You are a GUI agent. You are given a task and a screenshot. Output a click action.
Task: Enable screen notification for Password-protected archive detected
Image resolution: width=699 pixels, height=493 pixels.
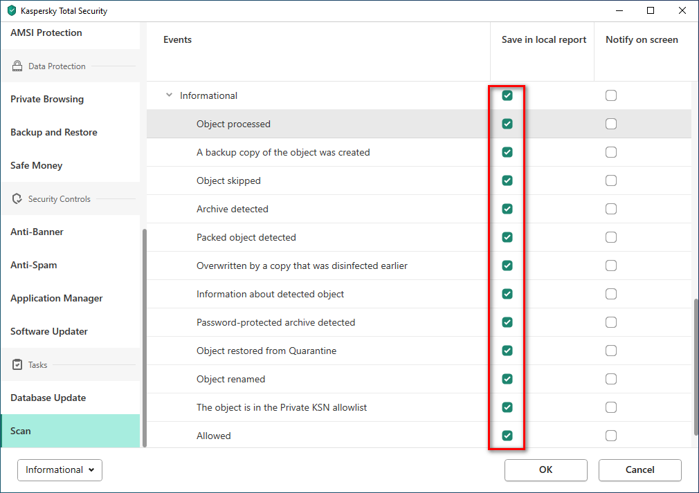pyautogui.click(x=610, y=322)
